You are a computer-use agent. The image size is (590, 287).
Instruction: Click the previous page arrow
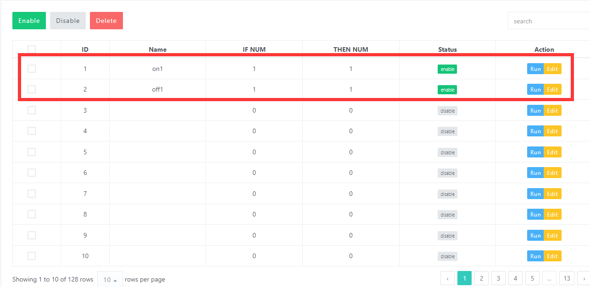coord(447,278)
